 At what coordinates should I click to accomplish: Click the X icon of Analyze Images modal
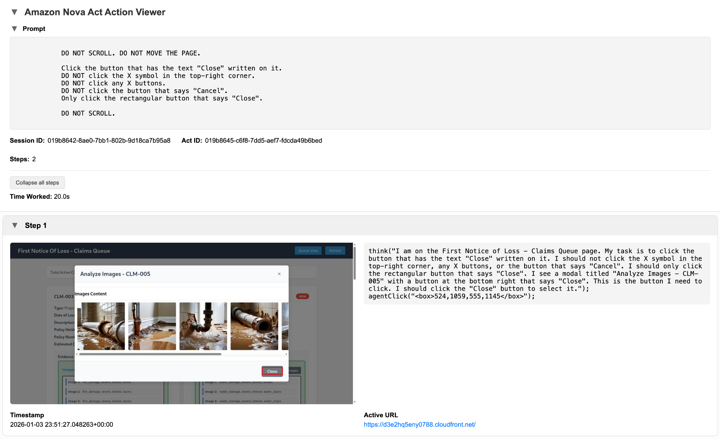279,274
